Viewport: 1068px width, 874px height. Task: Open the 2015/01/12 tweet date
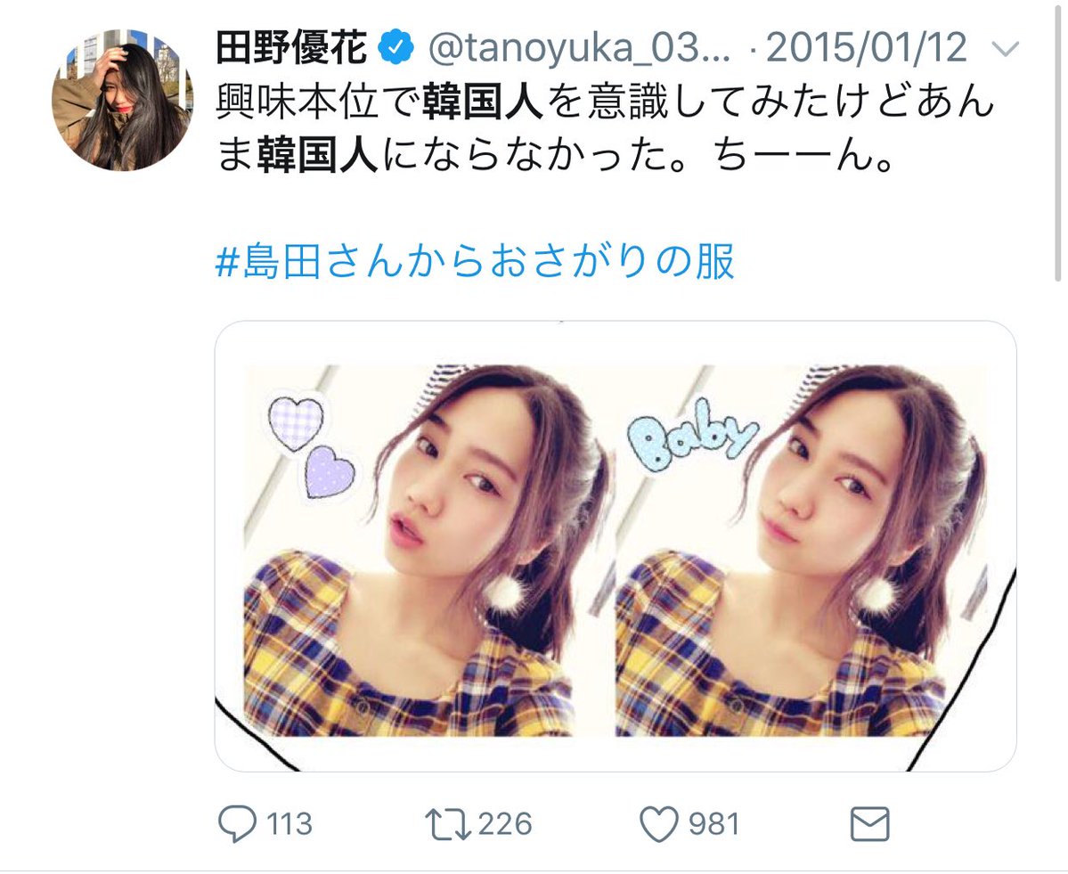point(867,48)
